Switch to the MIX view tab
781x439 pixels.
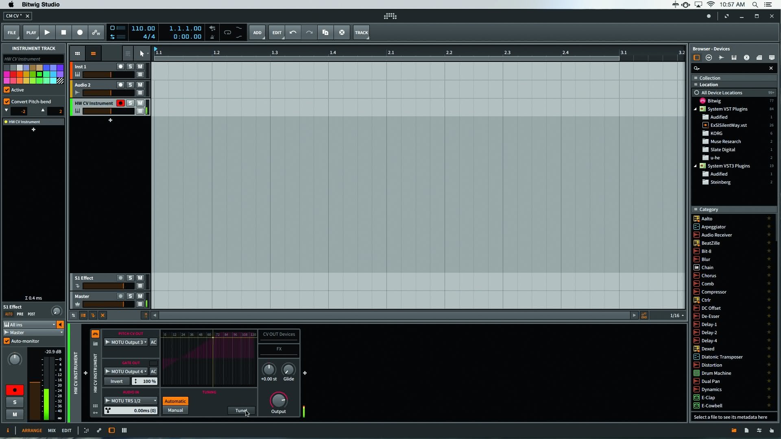click(x=52, y=430)
